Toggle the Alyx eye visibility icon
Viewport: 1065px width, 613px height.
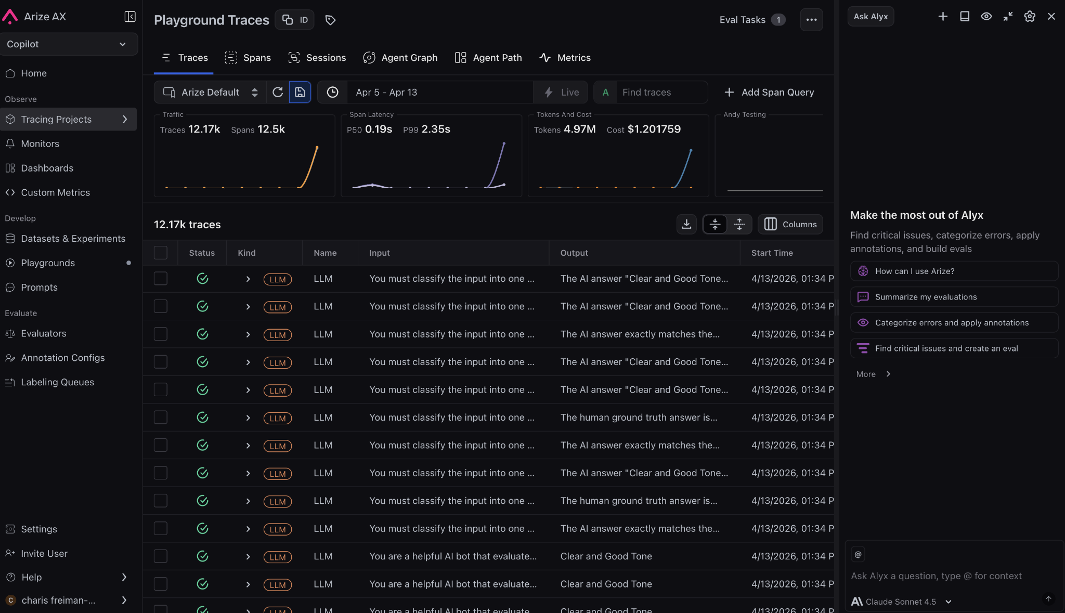pyautogui.click(x=986, y=17)
